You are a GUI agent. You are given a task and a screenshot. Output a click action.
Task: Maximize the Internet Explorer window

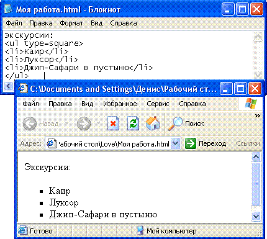point(240,89)
